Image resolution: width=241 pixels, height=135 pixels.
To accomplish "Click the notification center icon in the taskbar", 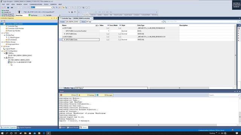I will (237, 133).
